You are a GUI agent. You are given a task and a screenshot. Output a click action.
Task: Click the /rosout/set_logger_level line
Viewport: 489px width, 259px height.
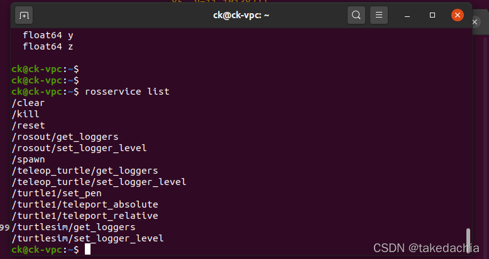point(79,148)
